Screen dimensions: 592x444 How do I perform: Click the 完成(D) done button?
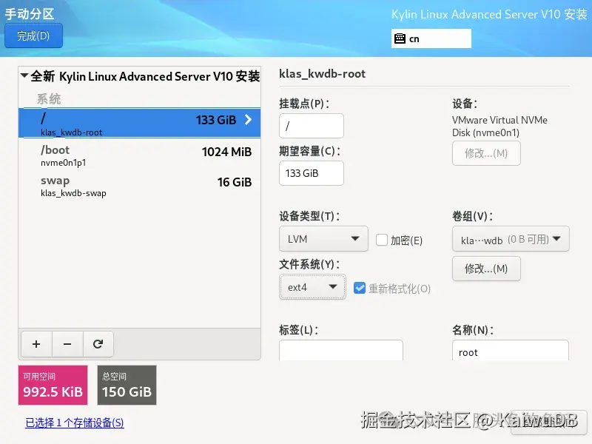click(x=33, y=36)
